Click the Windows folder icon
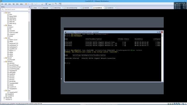The height and width of the screenshot is (105, 187). pos(6,62)
